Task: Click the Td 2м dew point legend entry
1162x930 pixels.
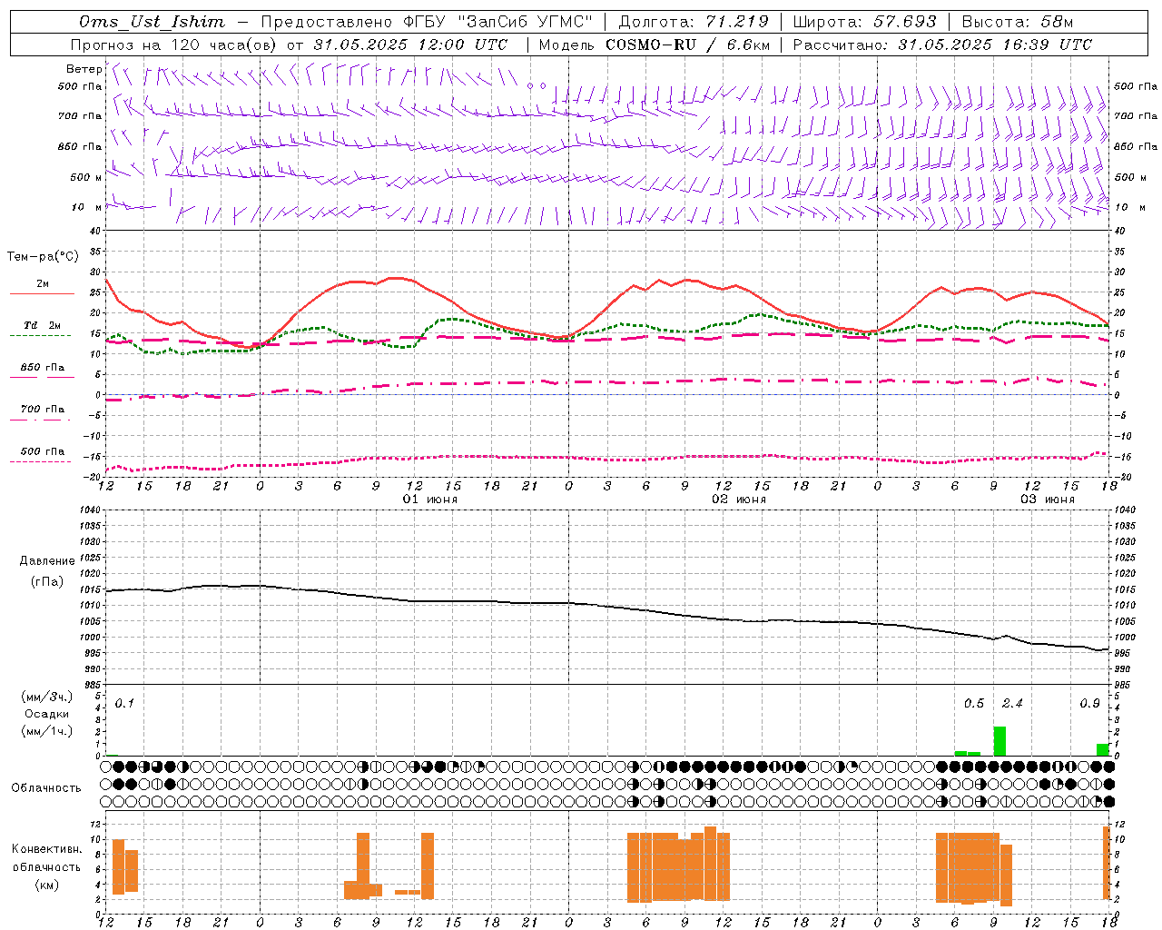Action: (43, 325)
